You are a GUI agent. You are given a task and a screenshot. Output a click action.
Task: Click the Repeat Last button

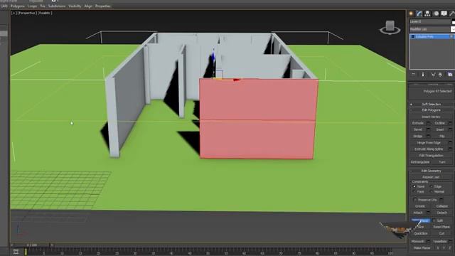[431, 177]
